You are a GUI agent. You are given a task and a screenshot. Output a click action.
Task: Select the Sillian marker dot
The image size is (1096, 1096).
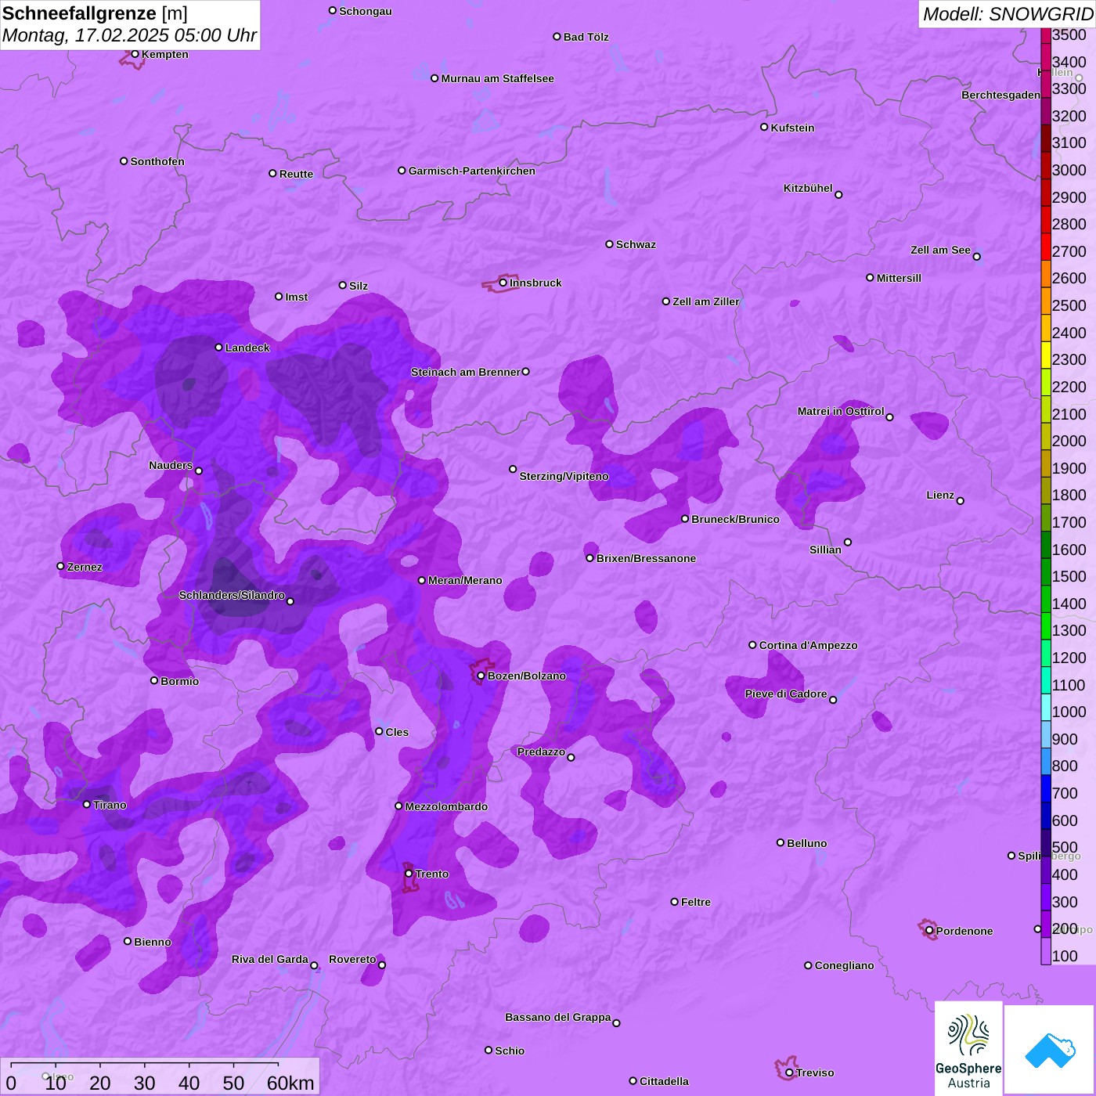pos(848,542)
